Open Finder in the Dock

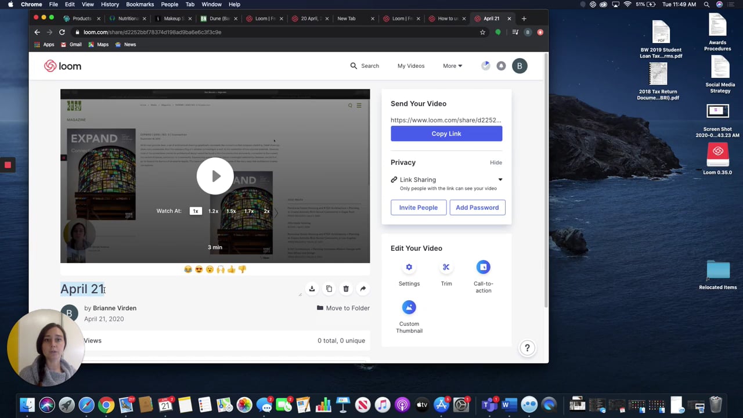coord(27,405)
